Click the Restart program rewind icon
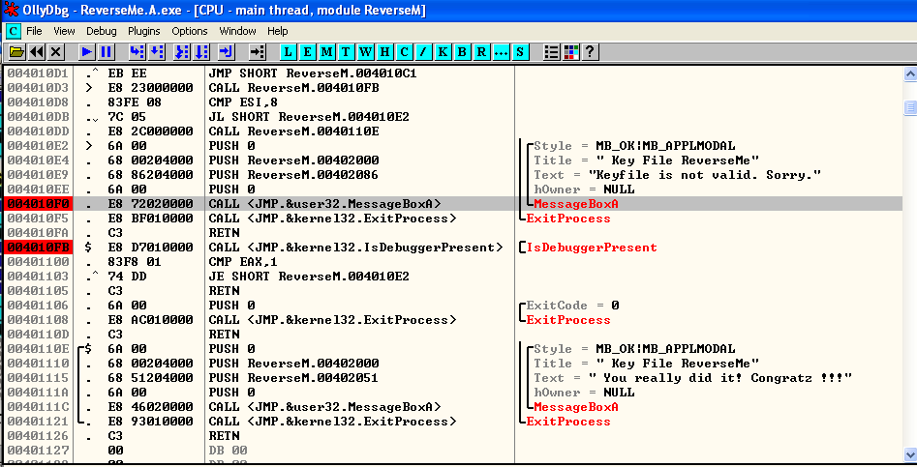 (x=37, y=52)
